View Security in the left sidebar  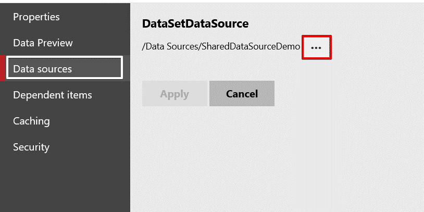(31, 147)
